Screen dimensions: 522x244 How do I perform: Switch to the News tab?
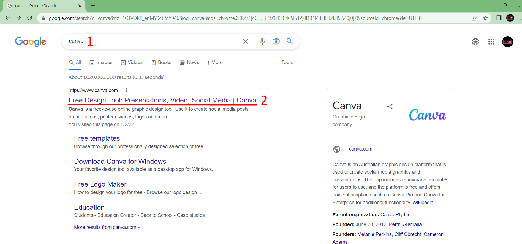(x=189, y=62)
